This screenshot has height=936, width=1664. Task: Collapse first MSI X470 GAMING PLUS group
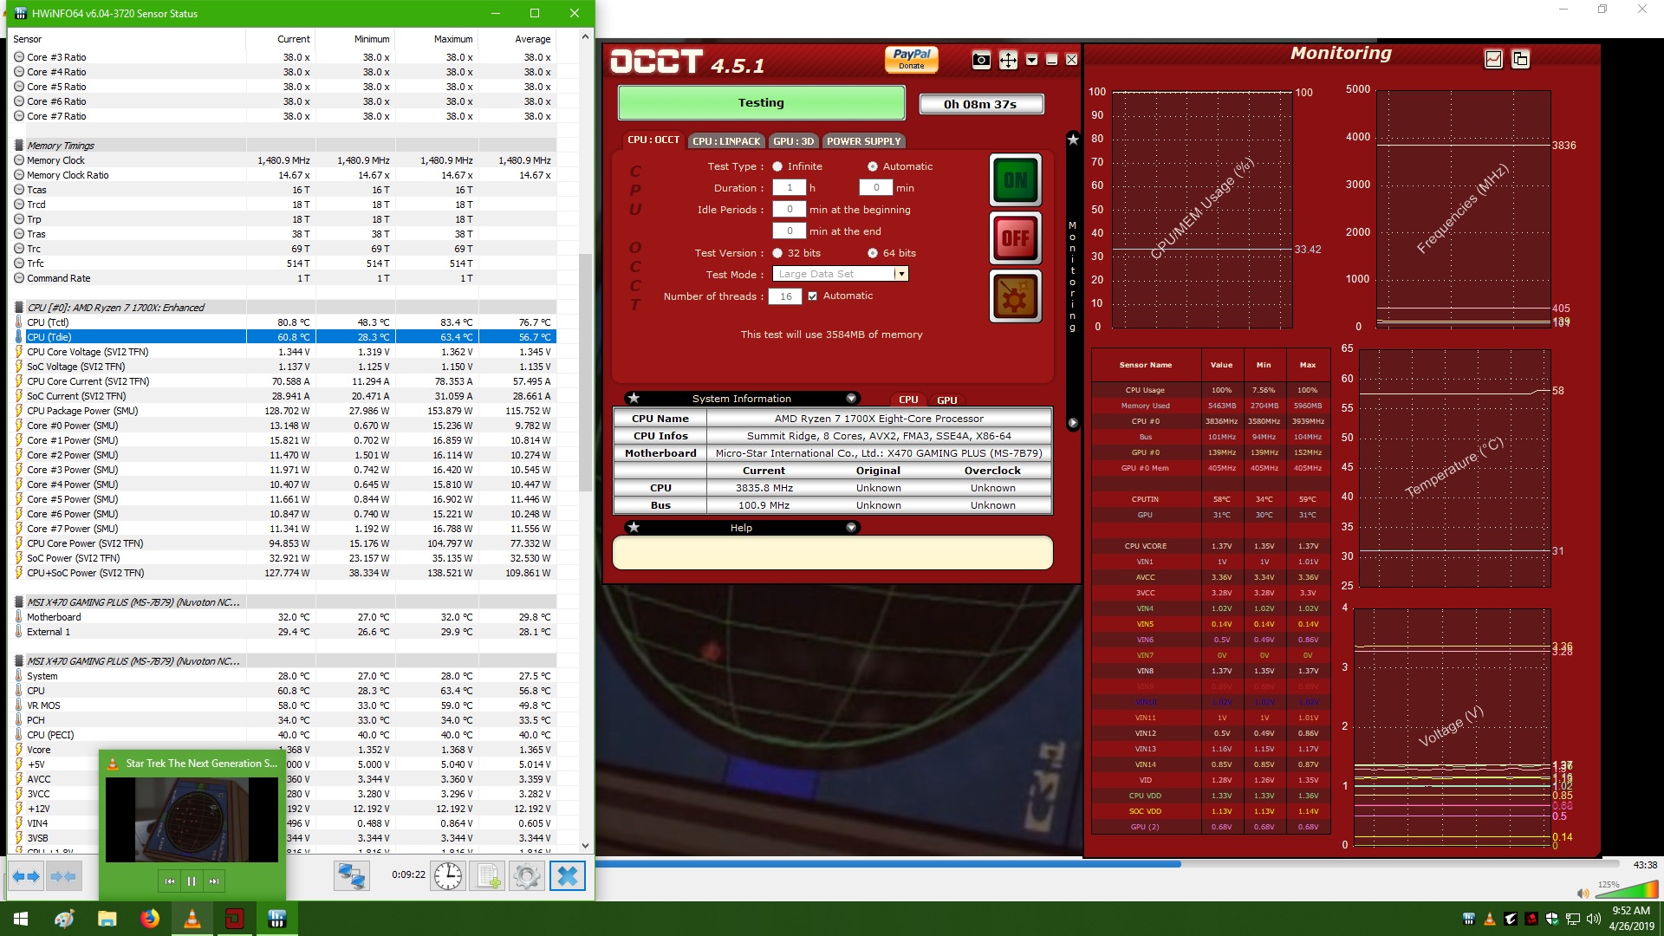coord(19,602)
